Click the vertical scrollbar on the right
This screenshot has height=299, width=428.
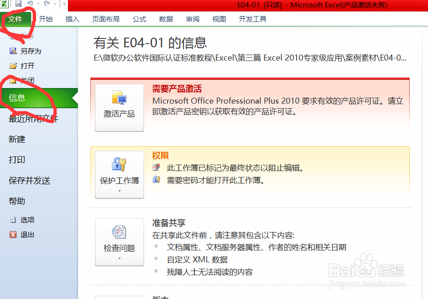click(x=424, y=138)
